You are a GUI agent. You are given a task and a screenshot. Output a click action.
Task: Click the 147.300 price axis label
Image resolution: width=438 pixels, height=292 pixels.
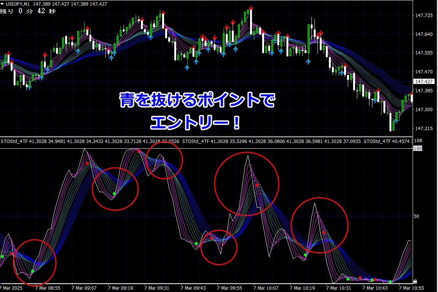pos(424,110)
